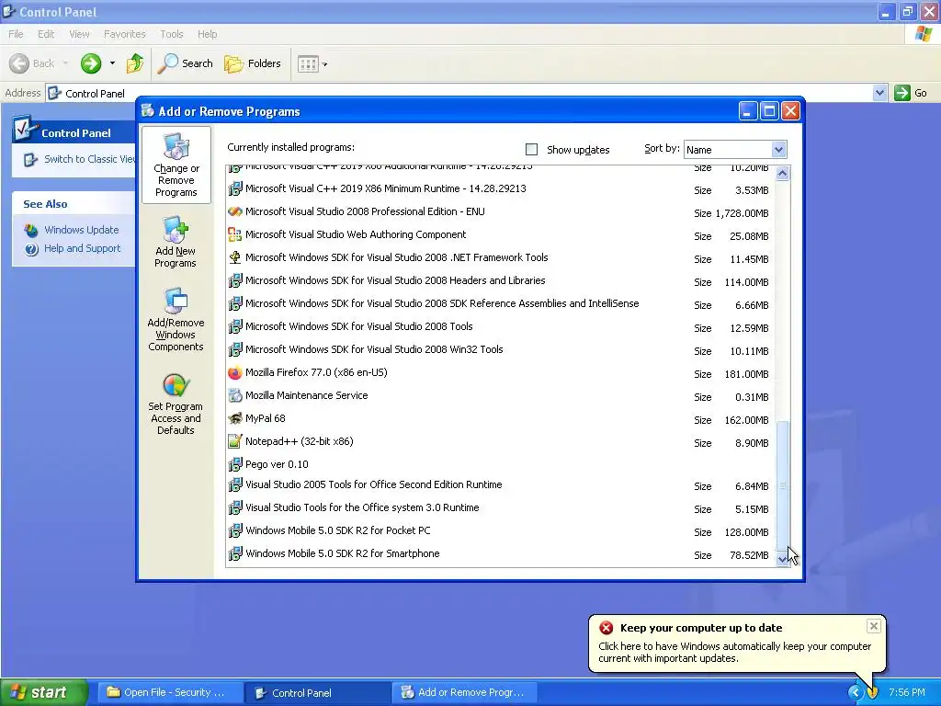
Task: Close the Keep your computer up to date balloon
Action: pos(873,627)
